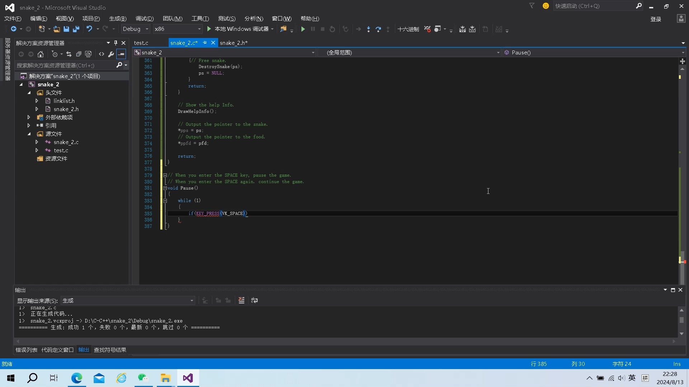Screen dimensions: 689x387
Task: Collapse the Pause function outline at line 381
Action: click(x=165, y=188)
